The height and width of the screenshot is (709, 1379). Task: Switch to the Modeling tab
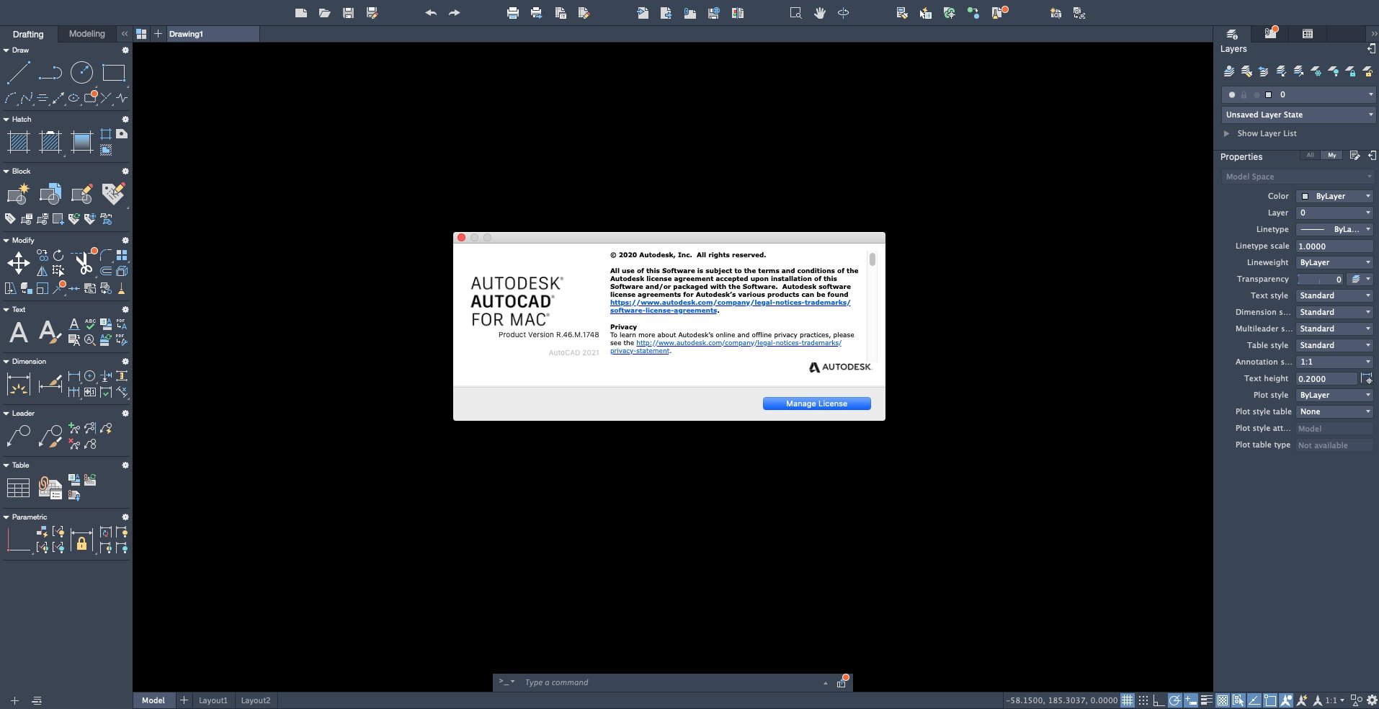click(x=86, y=34)
